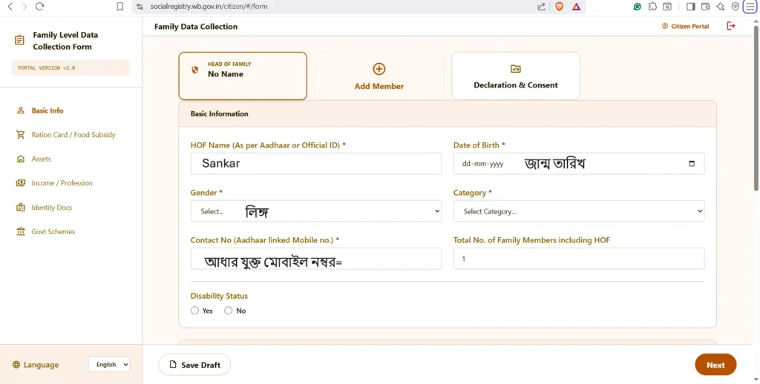
Task: Open the VPN shield icon
Action: pyautogui.click(x=736, y=7)
